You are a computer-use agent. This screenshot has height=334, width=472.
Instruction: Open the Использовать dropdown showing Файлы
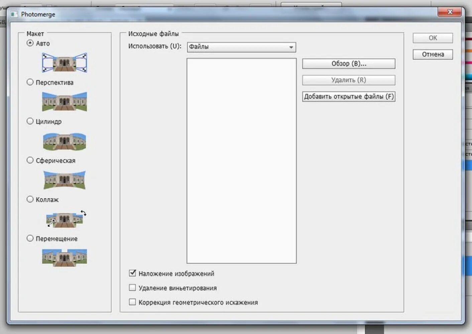click(242, 47)
